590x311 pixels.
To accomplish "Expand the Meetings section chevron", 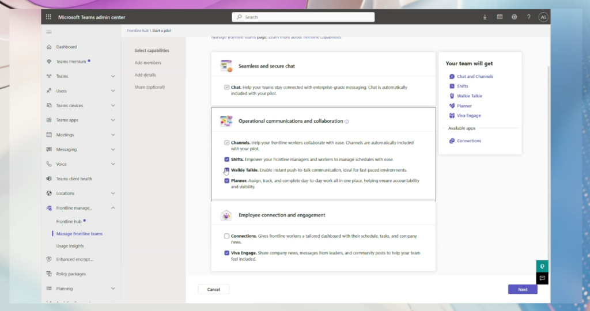I will pyautogui.click(x=113, y=135).
